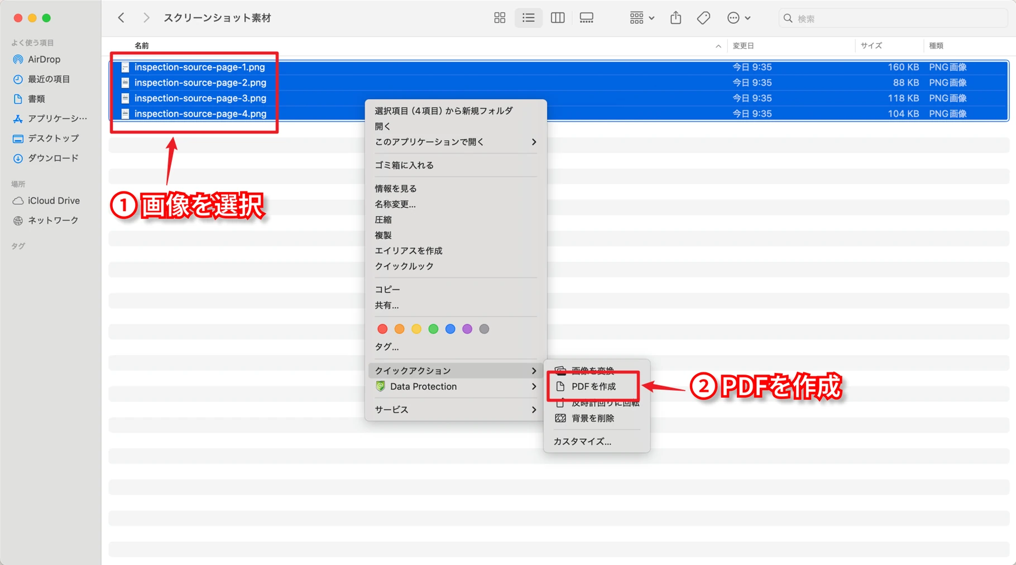Open ネットワーク in the sidebar
The width and height of the screenshot is (1016, 565).
(53, 221)
